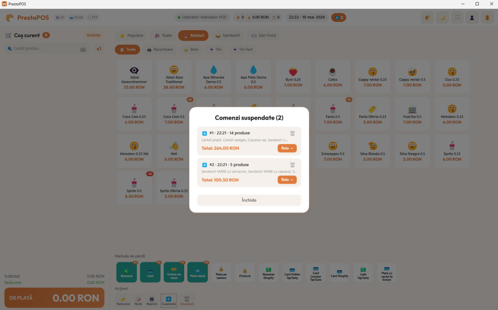Click the product search input field

pyautogui.click(x=46, y=48)
